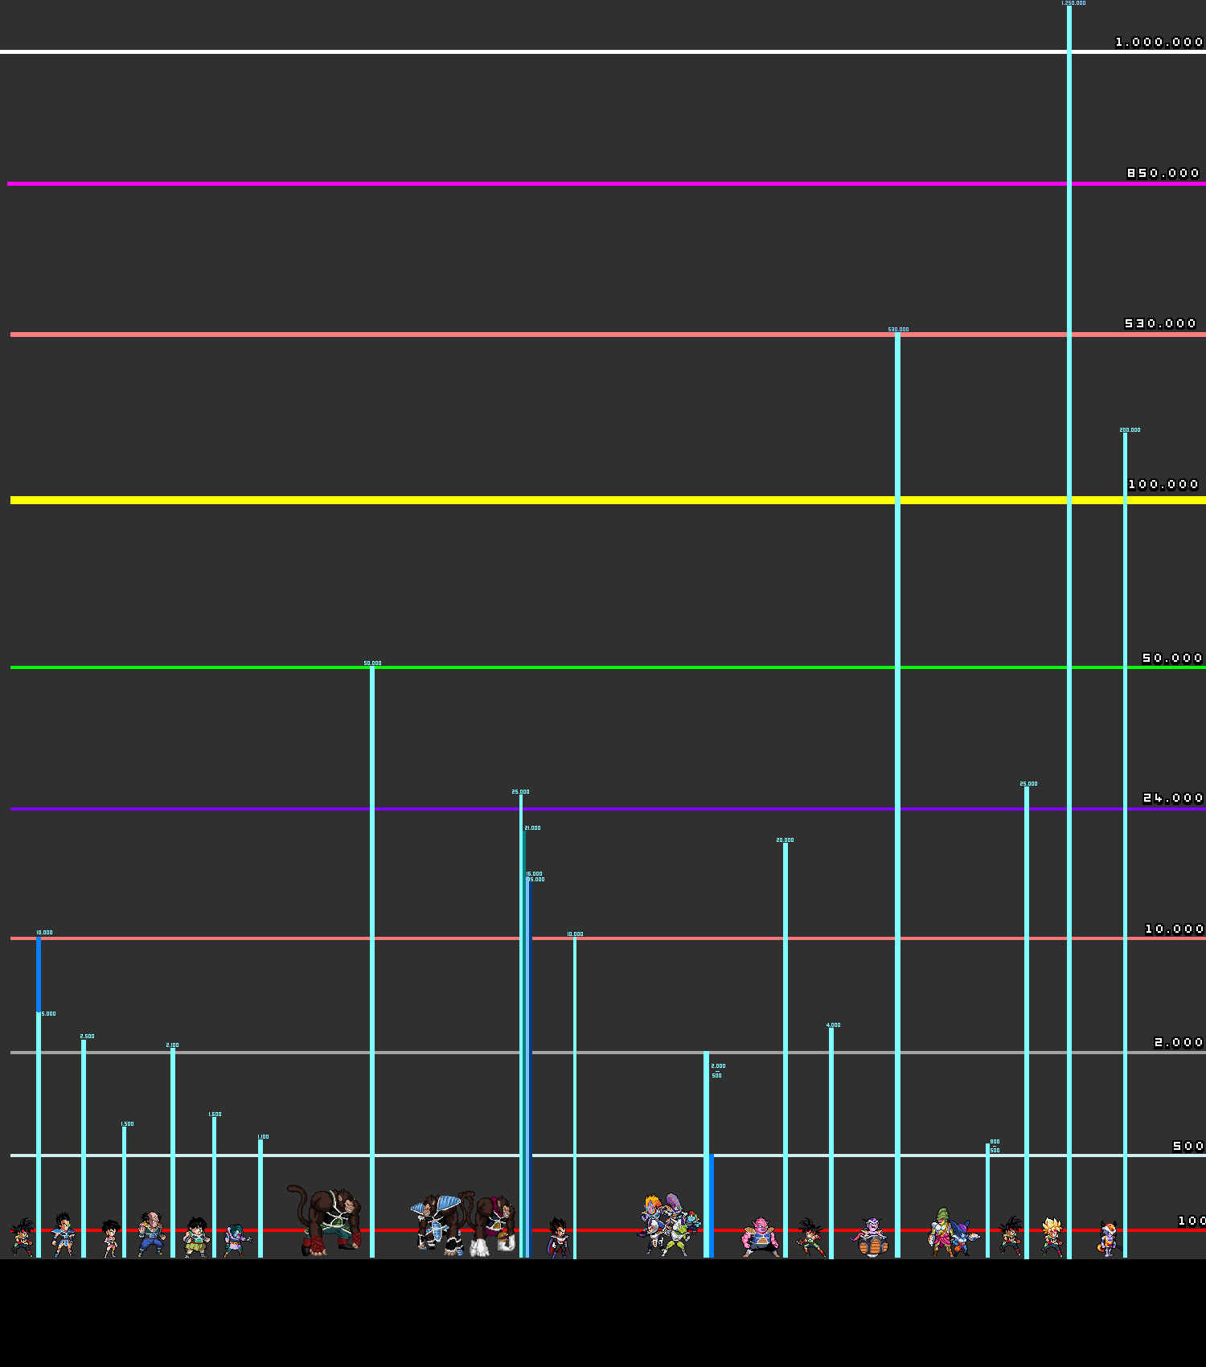Click the tiny 1.250.000 bar value

tap(1073, 3)
